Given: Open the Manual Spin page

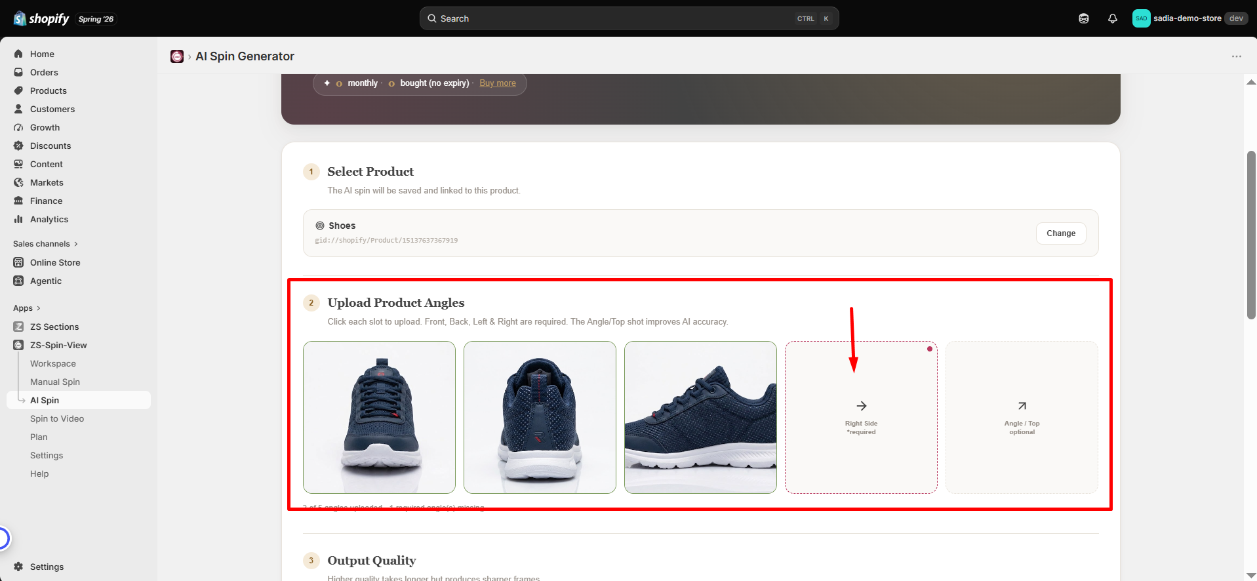Looking at the screenshot, I should click(55, 382).
